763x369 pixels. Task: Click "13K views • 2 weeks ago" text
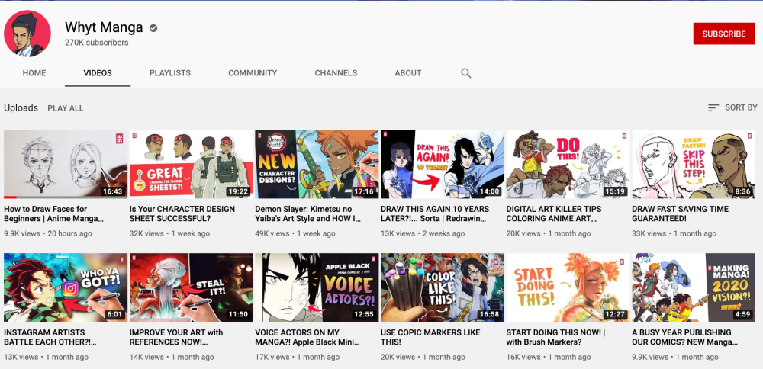pyautogui.click(x=423, y=233)
